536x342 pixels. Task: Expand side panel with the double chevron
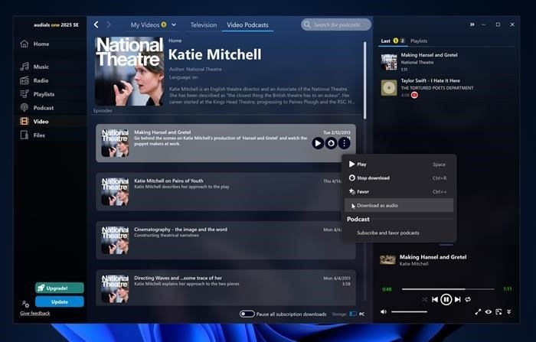point(472,24)
